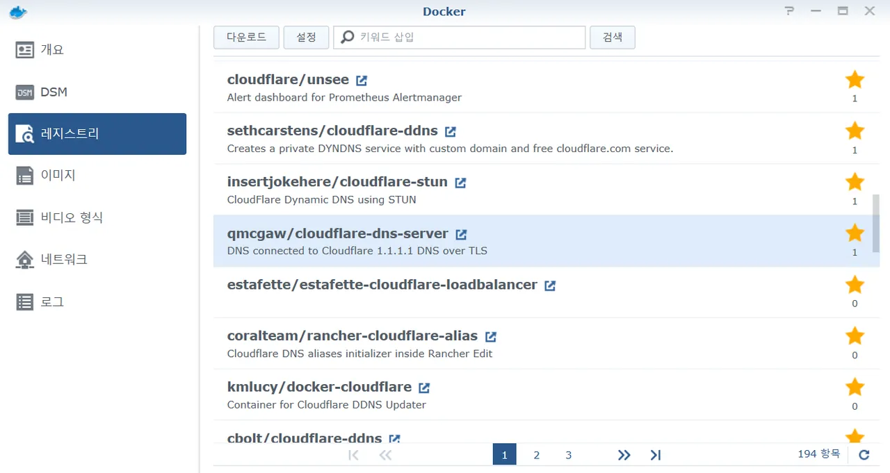The width and height of the screenshot is (890, 473).
Task: Click description 'DNS connected to Cloudflare 1.1.1.1 DNS over TLS'
Action: (357, 251)
